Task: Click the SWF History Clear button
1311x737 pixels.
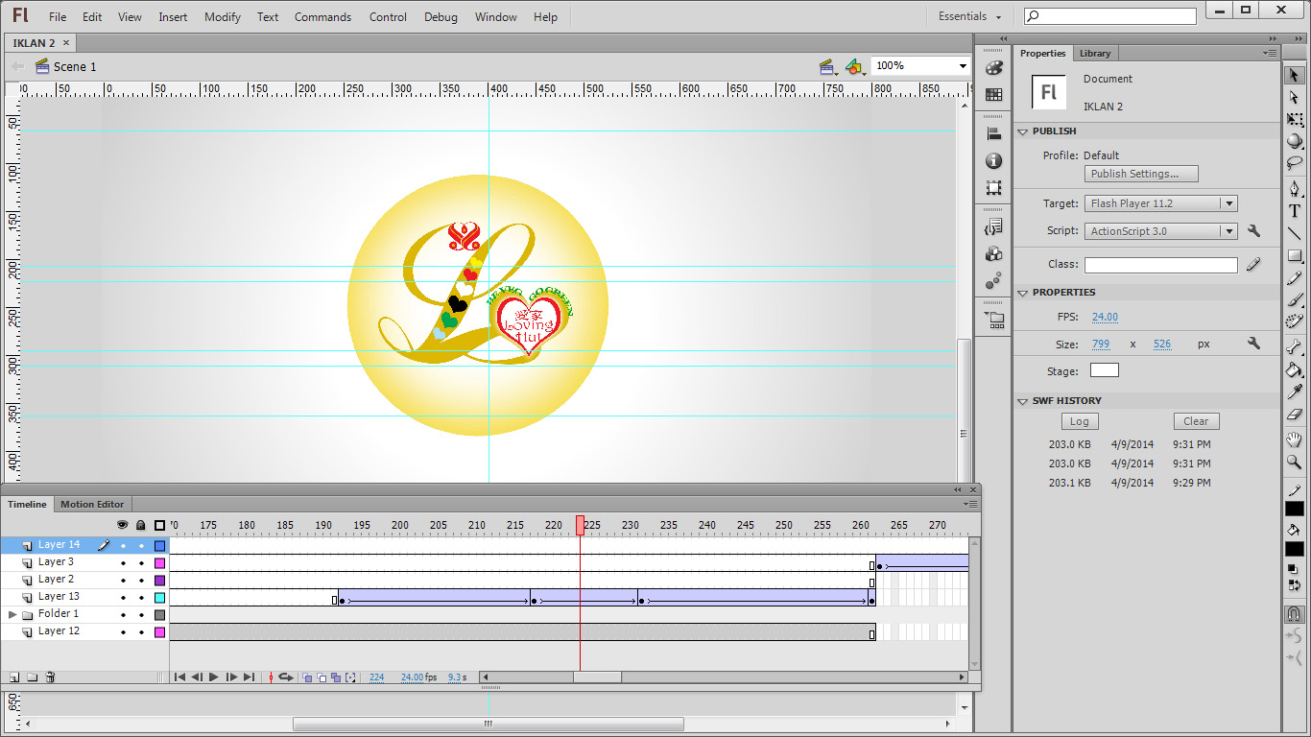Action: click(x=1196, y=421)
